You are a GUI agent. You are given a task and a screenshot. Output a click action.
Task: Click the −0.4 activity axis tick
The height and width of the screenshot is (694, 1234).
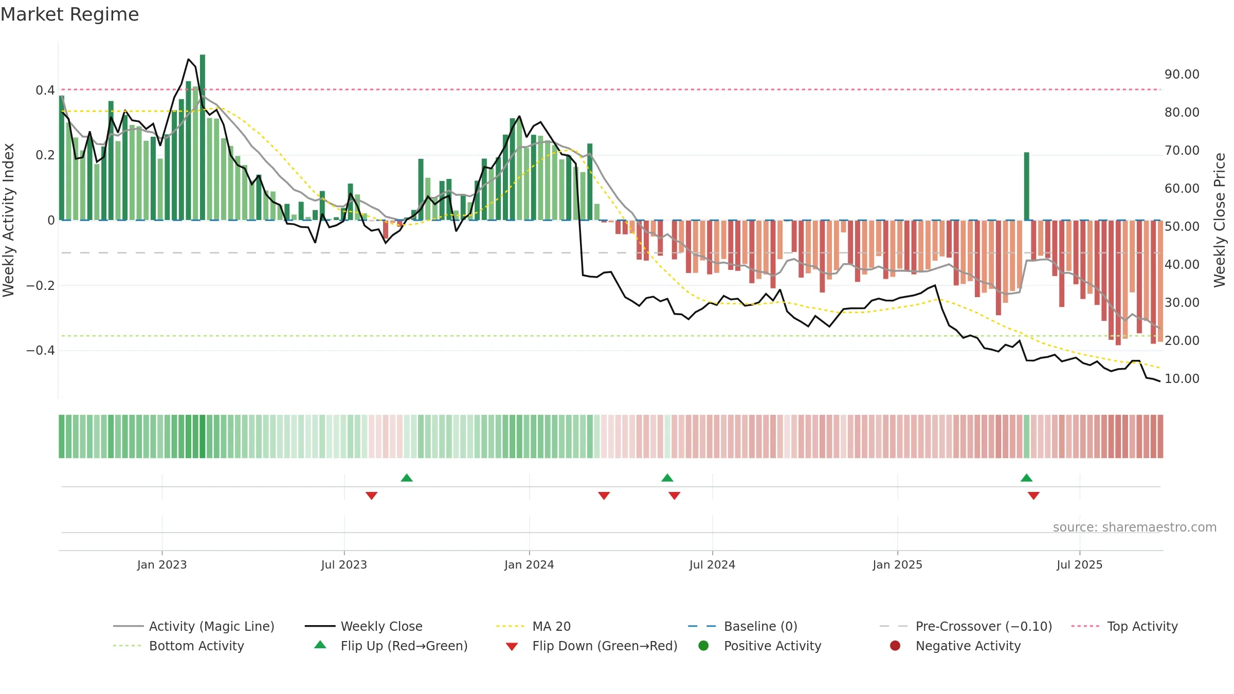(x=41, y=350)
